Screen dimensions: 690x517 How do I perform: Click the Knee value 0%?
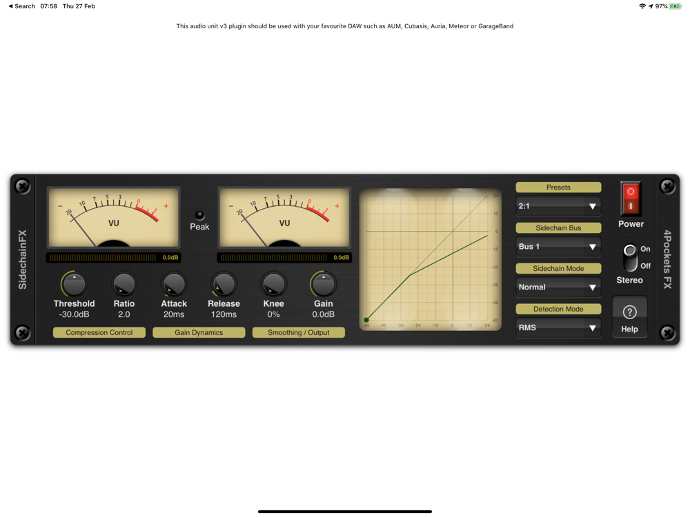[x=273, y=314]
